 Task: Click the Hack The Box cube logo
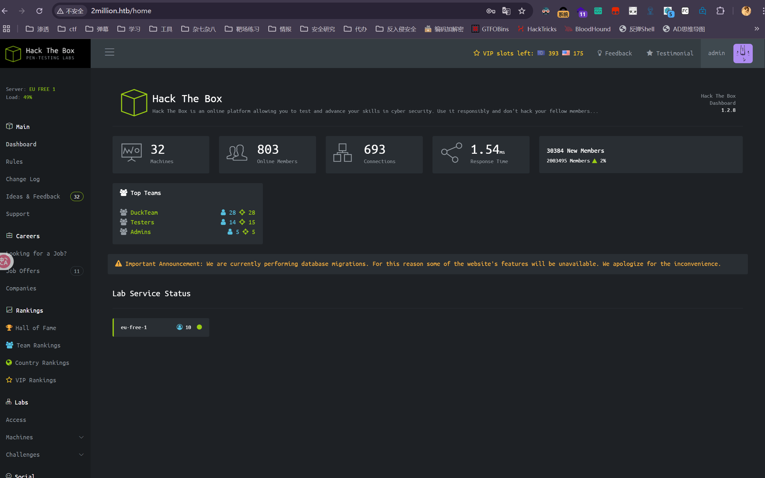point(13,54)
